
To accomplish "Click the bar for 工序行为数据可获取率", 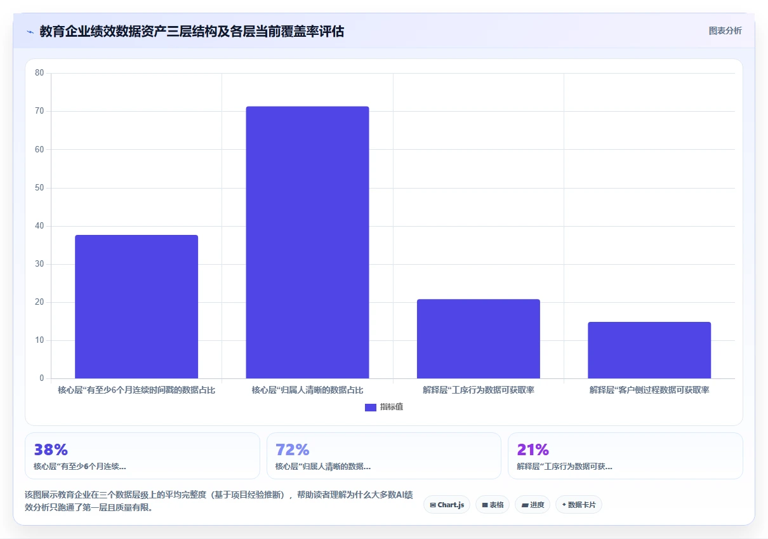I will pyautogui.click(x=479, y=339).
